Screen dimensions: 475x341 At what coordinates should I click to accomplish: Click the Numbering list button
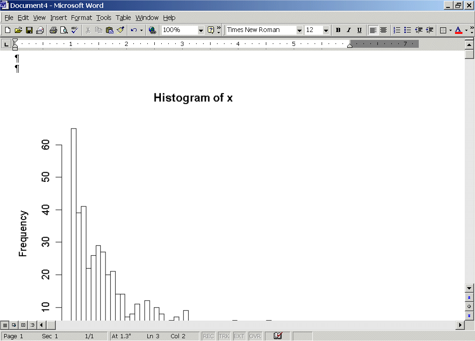click(397, 30)
